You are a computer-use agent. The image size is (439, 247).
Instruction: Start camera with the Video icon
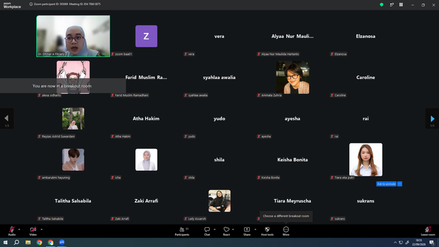[33, 229]
